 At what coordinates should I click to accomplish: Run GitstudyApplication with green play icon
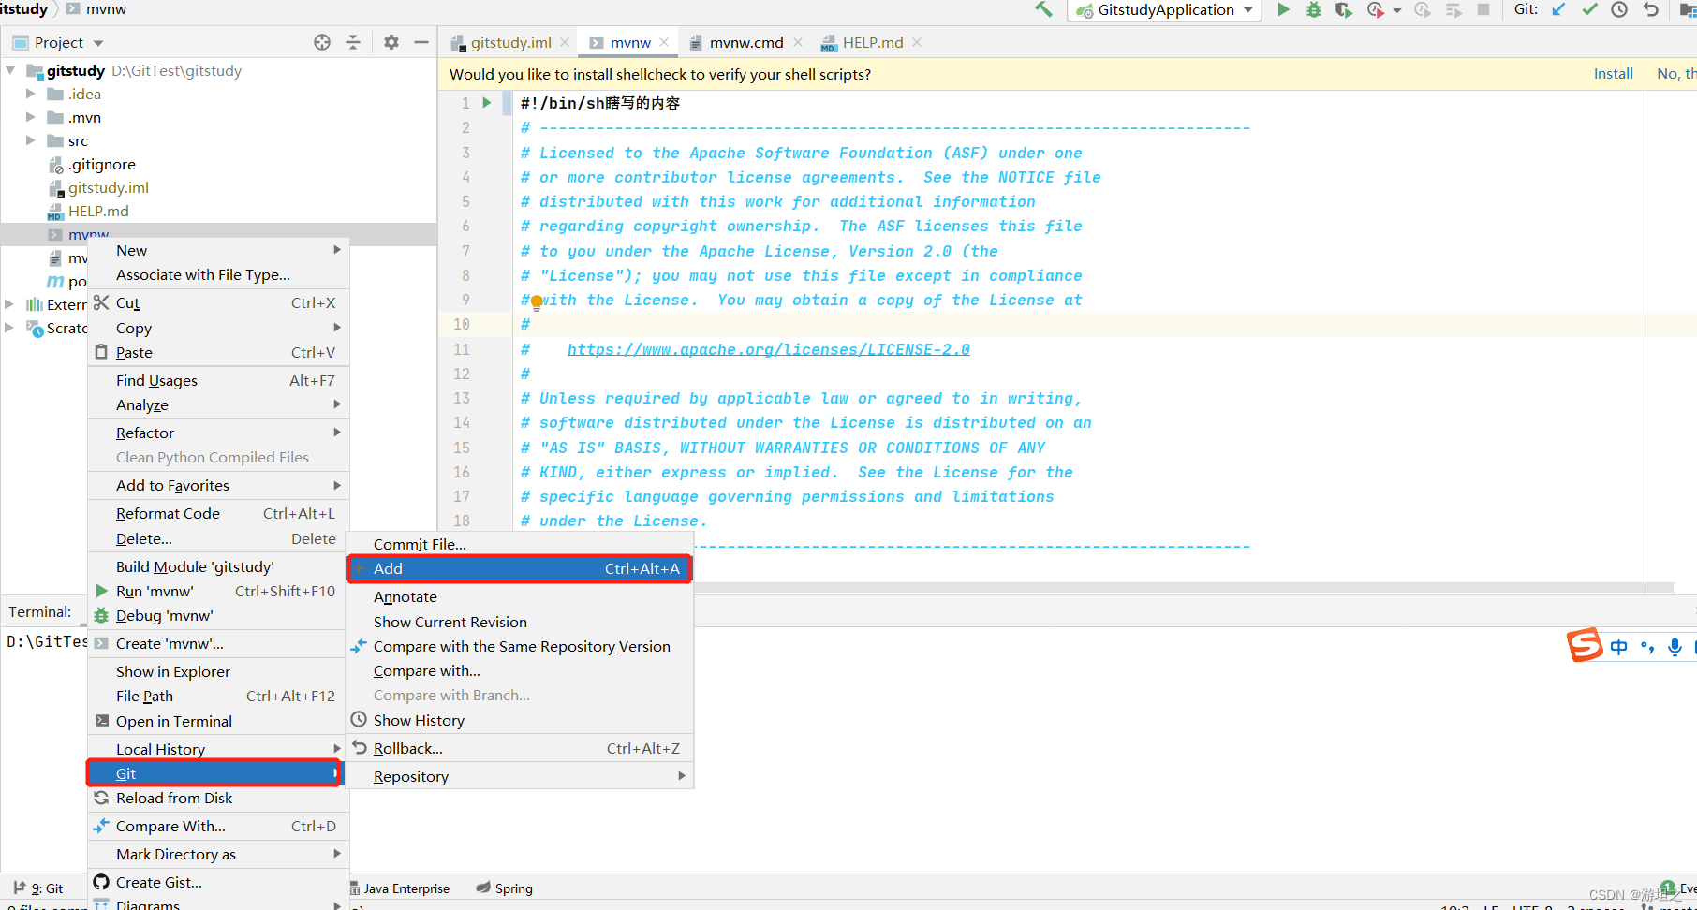coord(1284,9)
